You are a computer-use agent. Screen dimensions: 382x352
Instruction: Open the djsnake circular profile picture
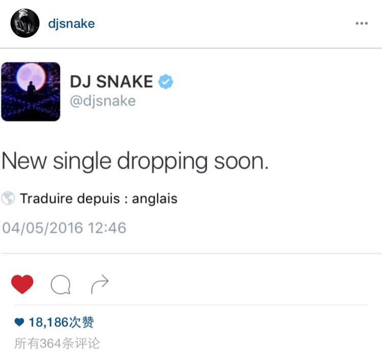[25, 23]
